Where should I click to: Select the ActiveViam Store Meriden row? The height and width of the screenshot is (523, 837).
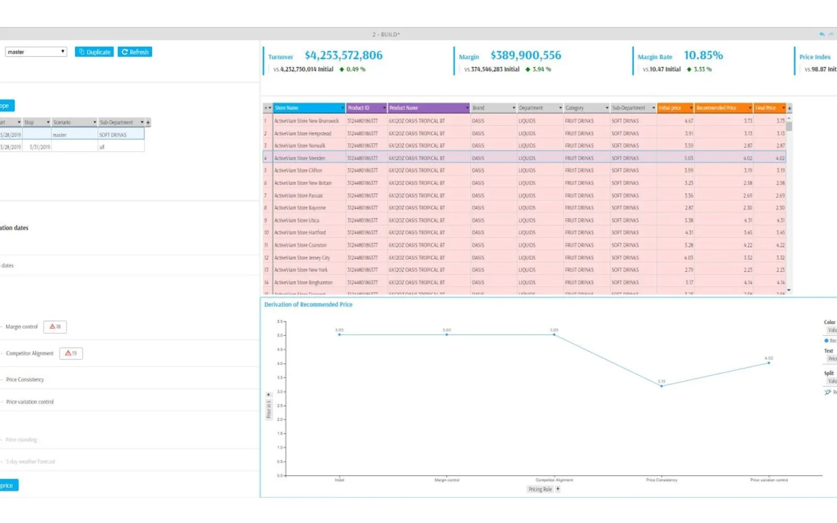pyautogui.click(x=524, y=158)
